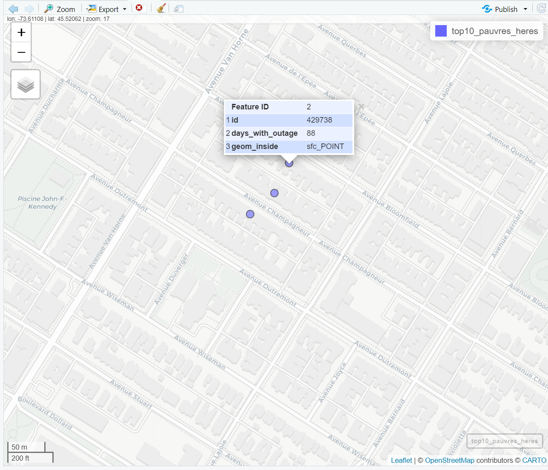Show map in new browser window
548x470 pixels.
179,9
